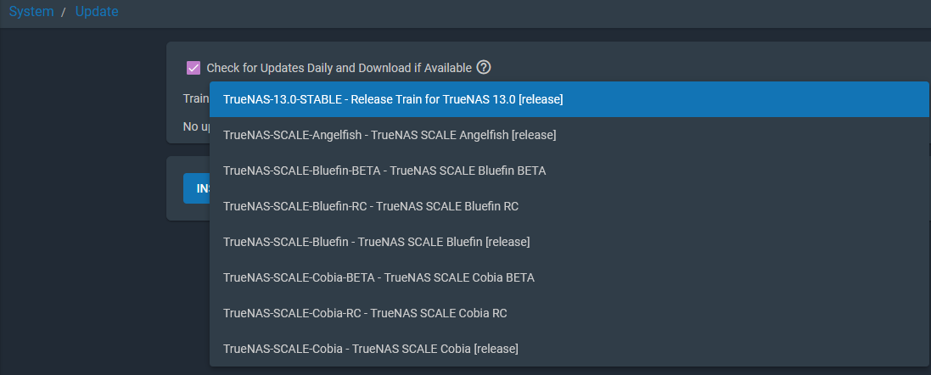931x375 pixels.
Task: Choose TrueNAS-SCALE-Cobia [release] option
Action: 569,349
